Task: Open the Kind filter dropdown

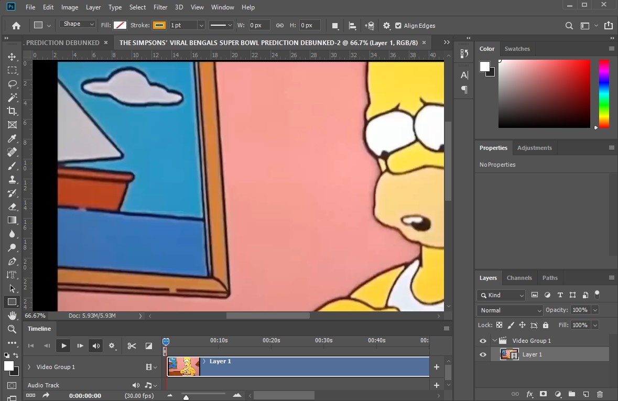Action: (x=501, y=295)
